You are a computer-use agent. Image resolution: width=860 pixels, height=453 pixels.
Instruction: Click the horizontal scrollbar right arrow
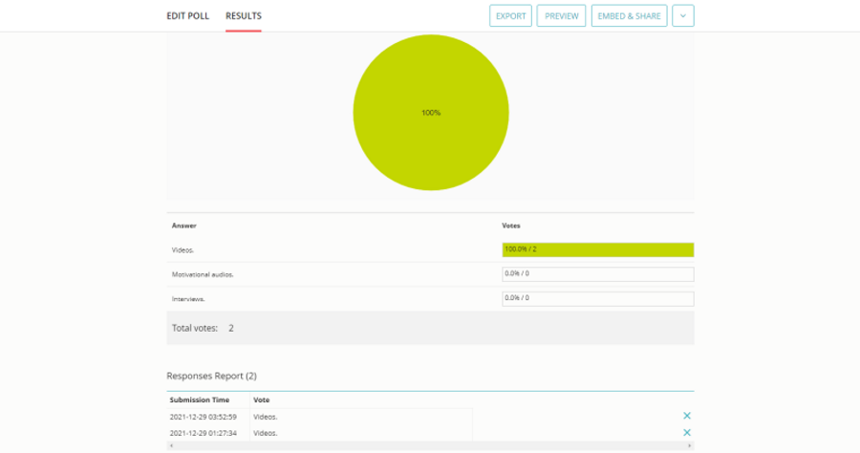689,446
